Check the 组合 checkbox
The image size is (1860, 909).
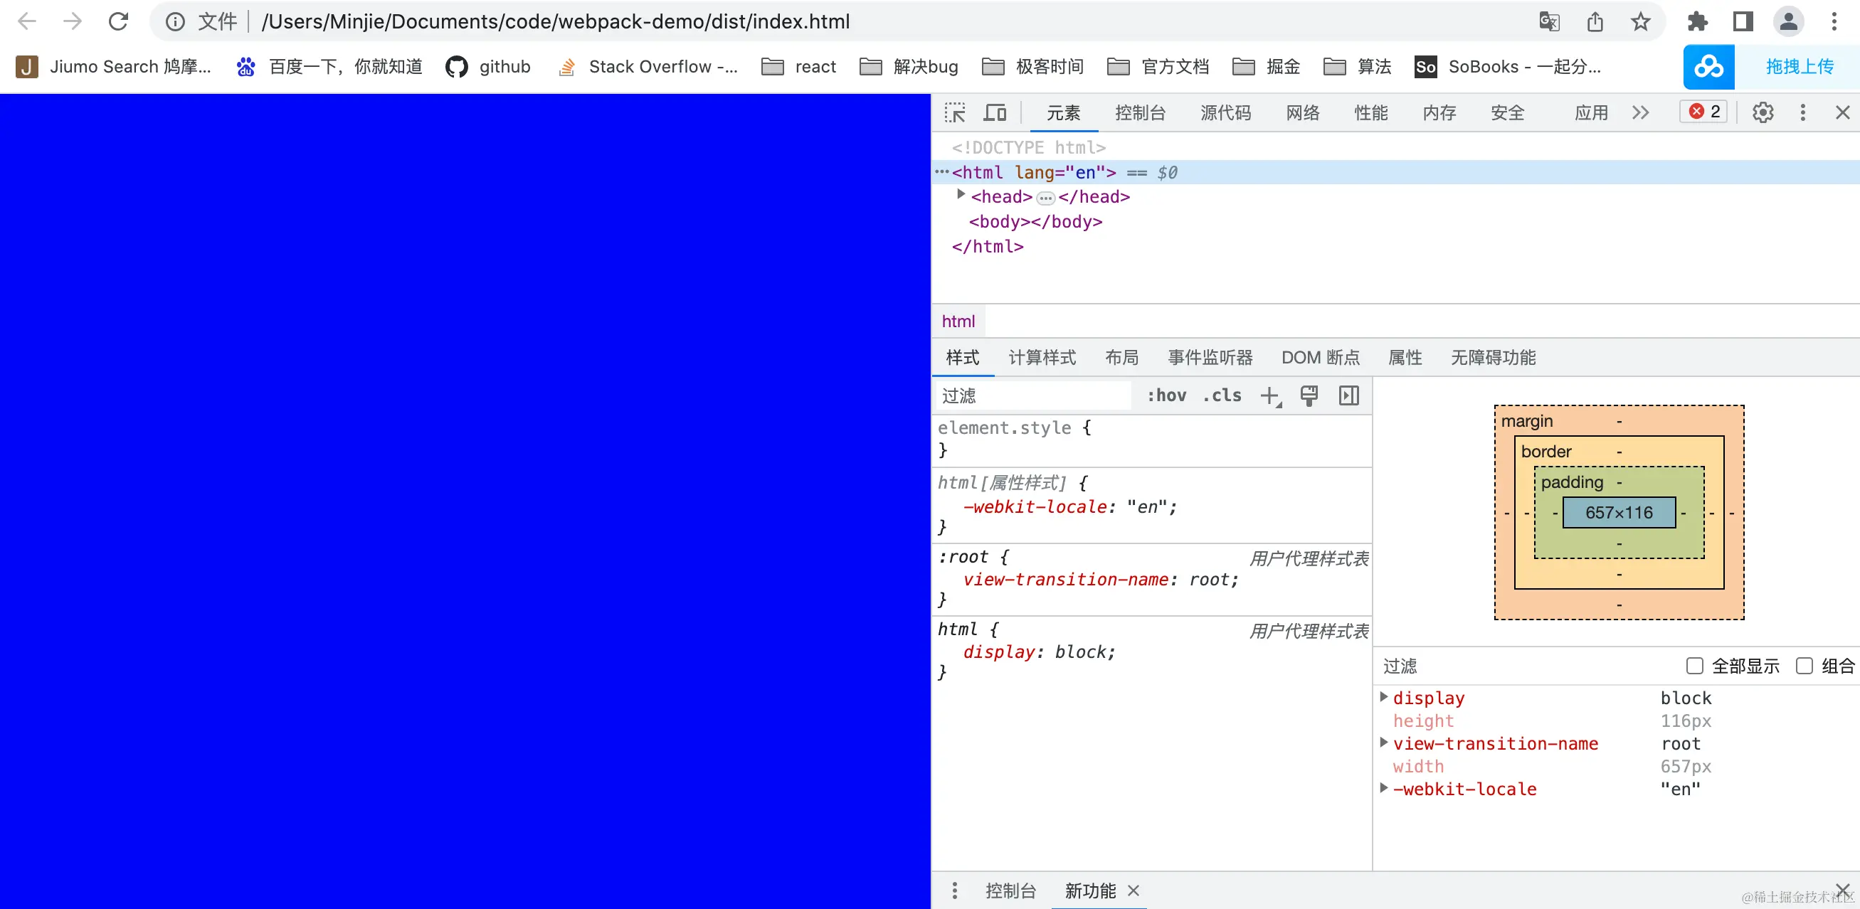pos(1804,666)
